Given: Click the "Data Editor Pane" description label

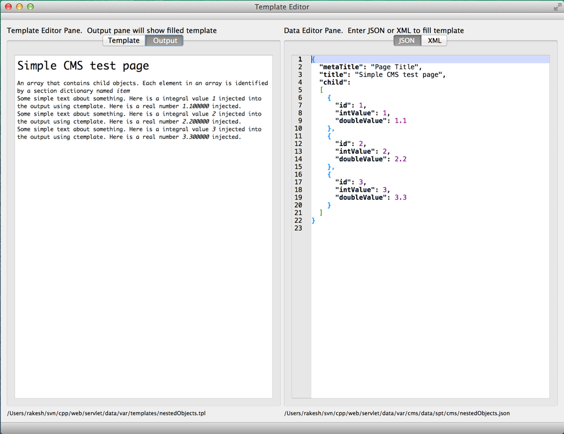Looking at the screenshot, I should coord(374,30).
